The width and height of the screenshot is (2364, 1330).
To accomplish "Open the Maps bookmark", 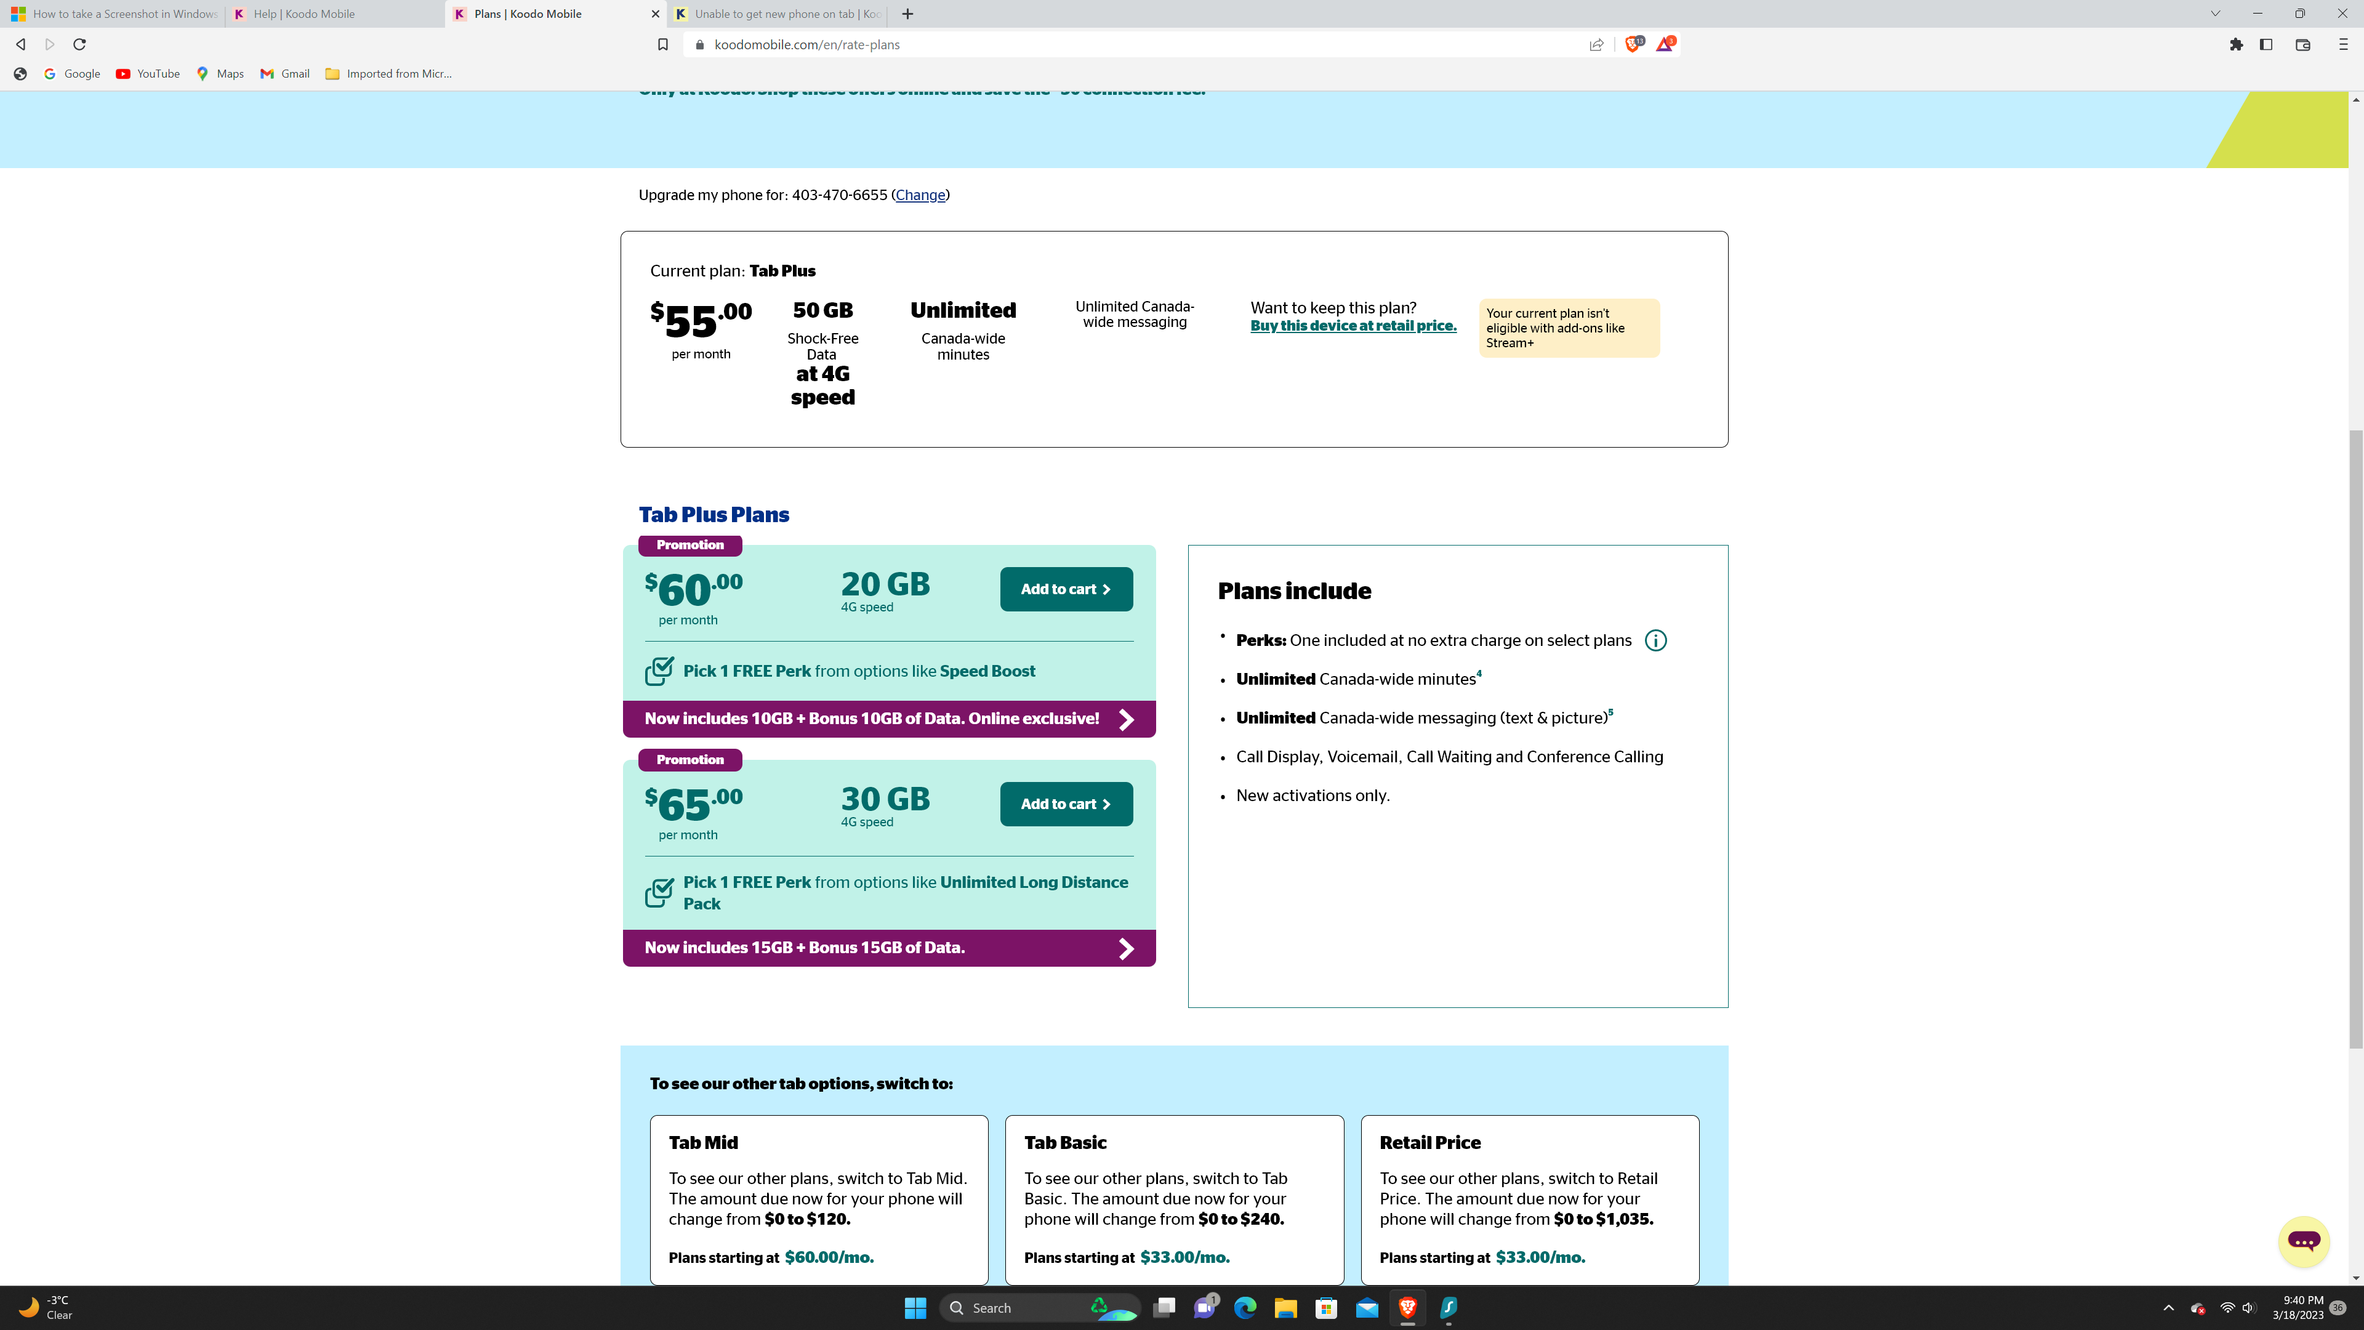I will [220, 73].
